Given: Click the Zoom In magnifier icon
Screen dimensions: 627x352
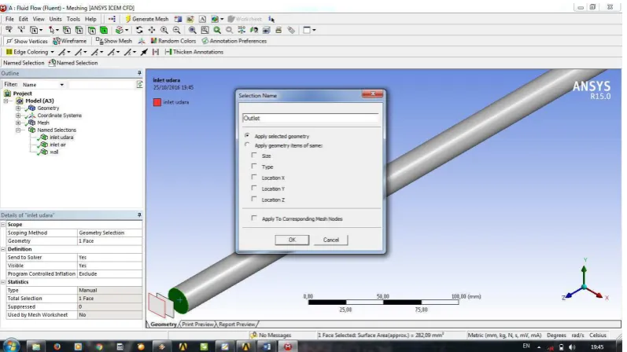Looking at the screenshot, I should 164,30.
